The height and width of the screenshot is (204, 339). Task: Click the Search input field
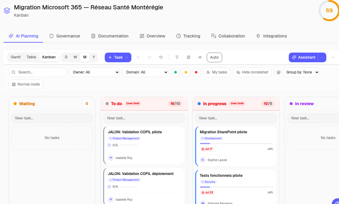38,72
